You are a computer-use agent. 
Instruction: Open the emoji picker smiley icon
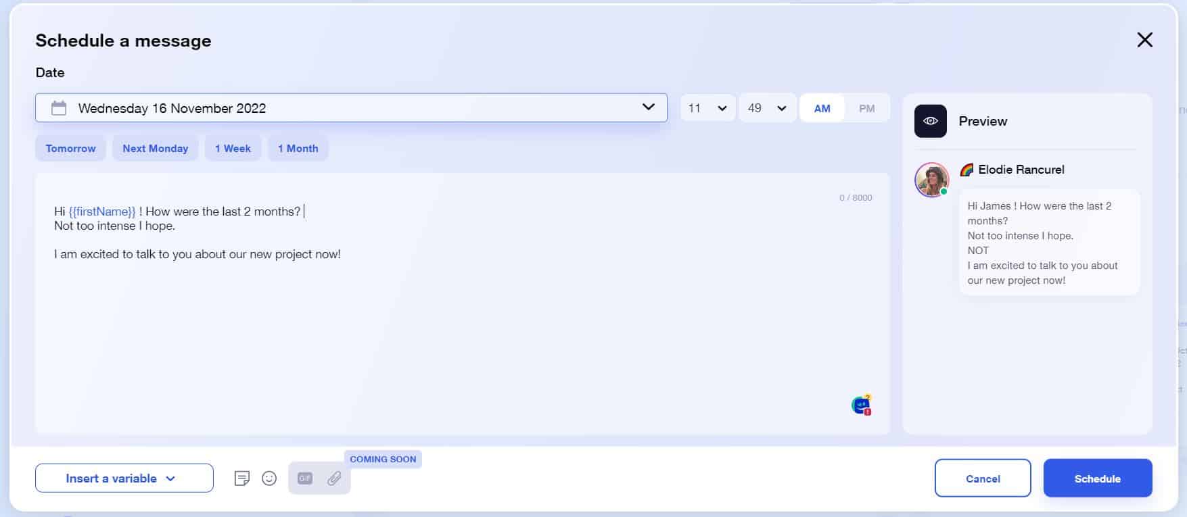coord(269,478)
